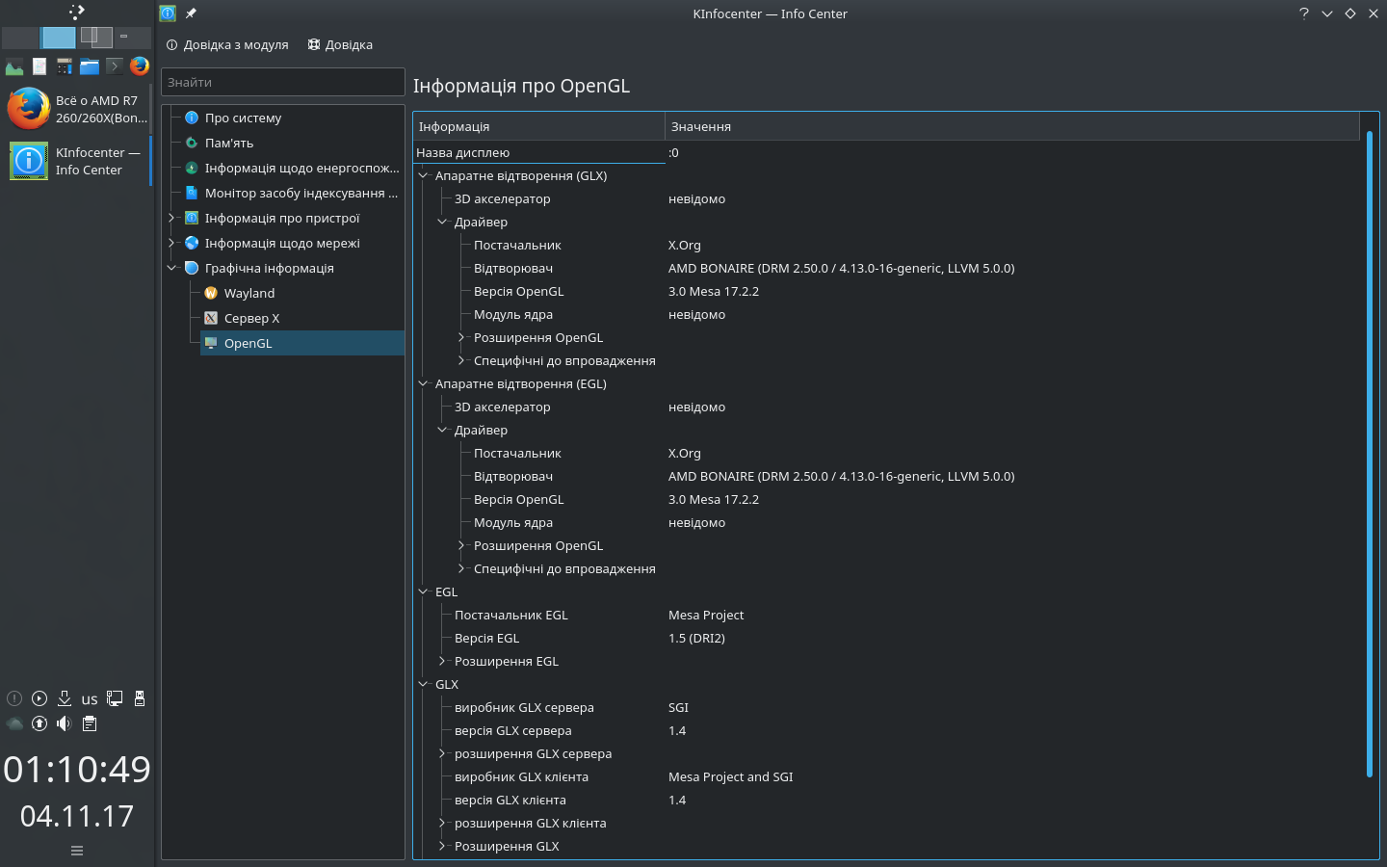
Task: Launch the terminal from the panel
Action: (115, 66)
